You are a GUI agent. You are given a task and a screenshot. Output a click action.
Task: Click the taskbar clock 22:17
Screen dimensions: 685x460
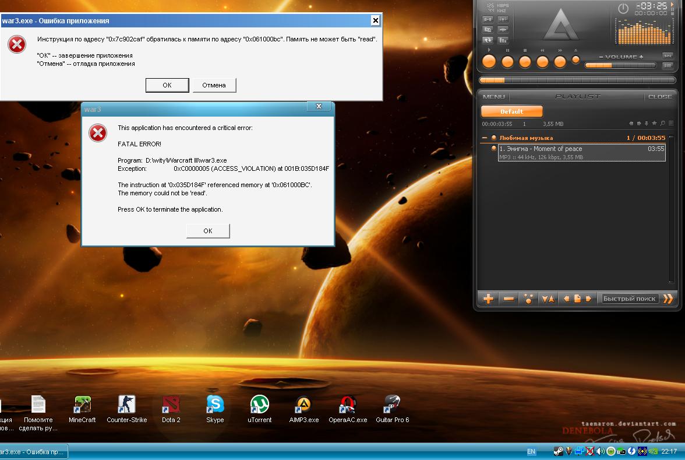click(669, 451)
